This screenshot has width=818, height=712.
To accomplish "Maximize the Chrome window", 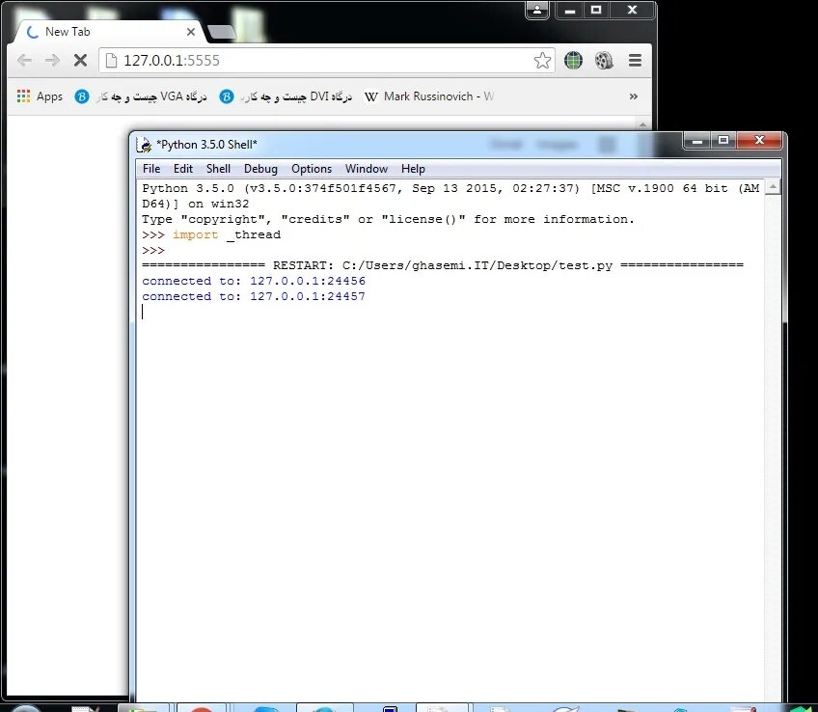I will (x=596, y=11).
